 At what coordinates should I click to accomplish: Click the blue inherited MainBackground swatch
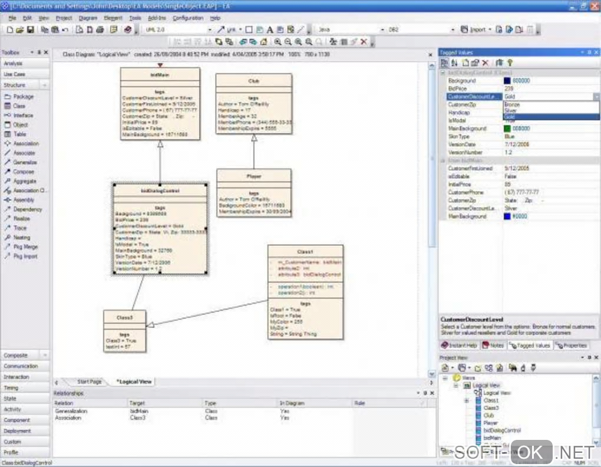click(x=507, y=216)
